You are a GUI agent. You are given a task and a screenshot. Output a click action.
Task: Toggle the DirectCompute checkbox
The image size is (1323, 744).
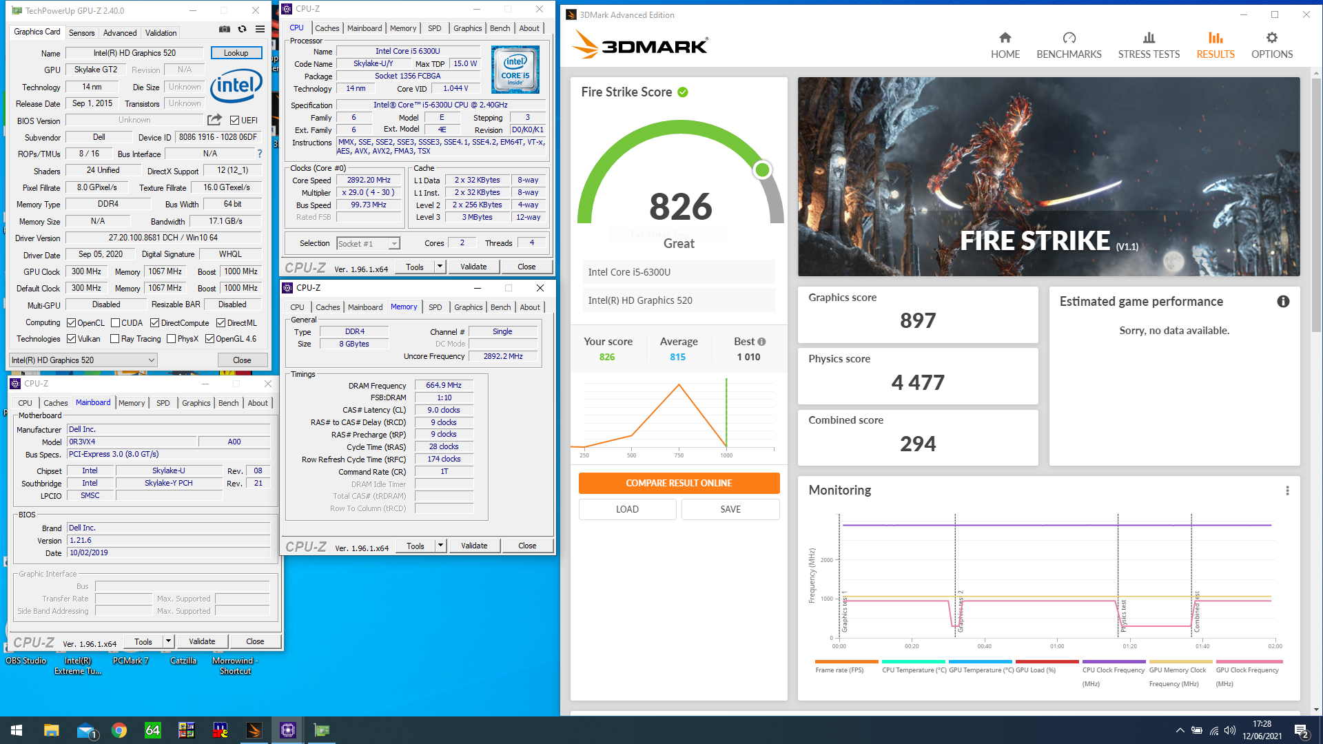click(155, 323)
